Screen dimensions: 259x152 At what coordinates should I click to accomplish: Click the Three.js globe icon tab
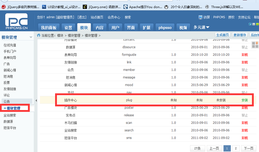click(207, 7)
